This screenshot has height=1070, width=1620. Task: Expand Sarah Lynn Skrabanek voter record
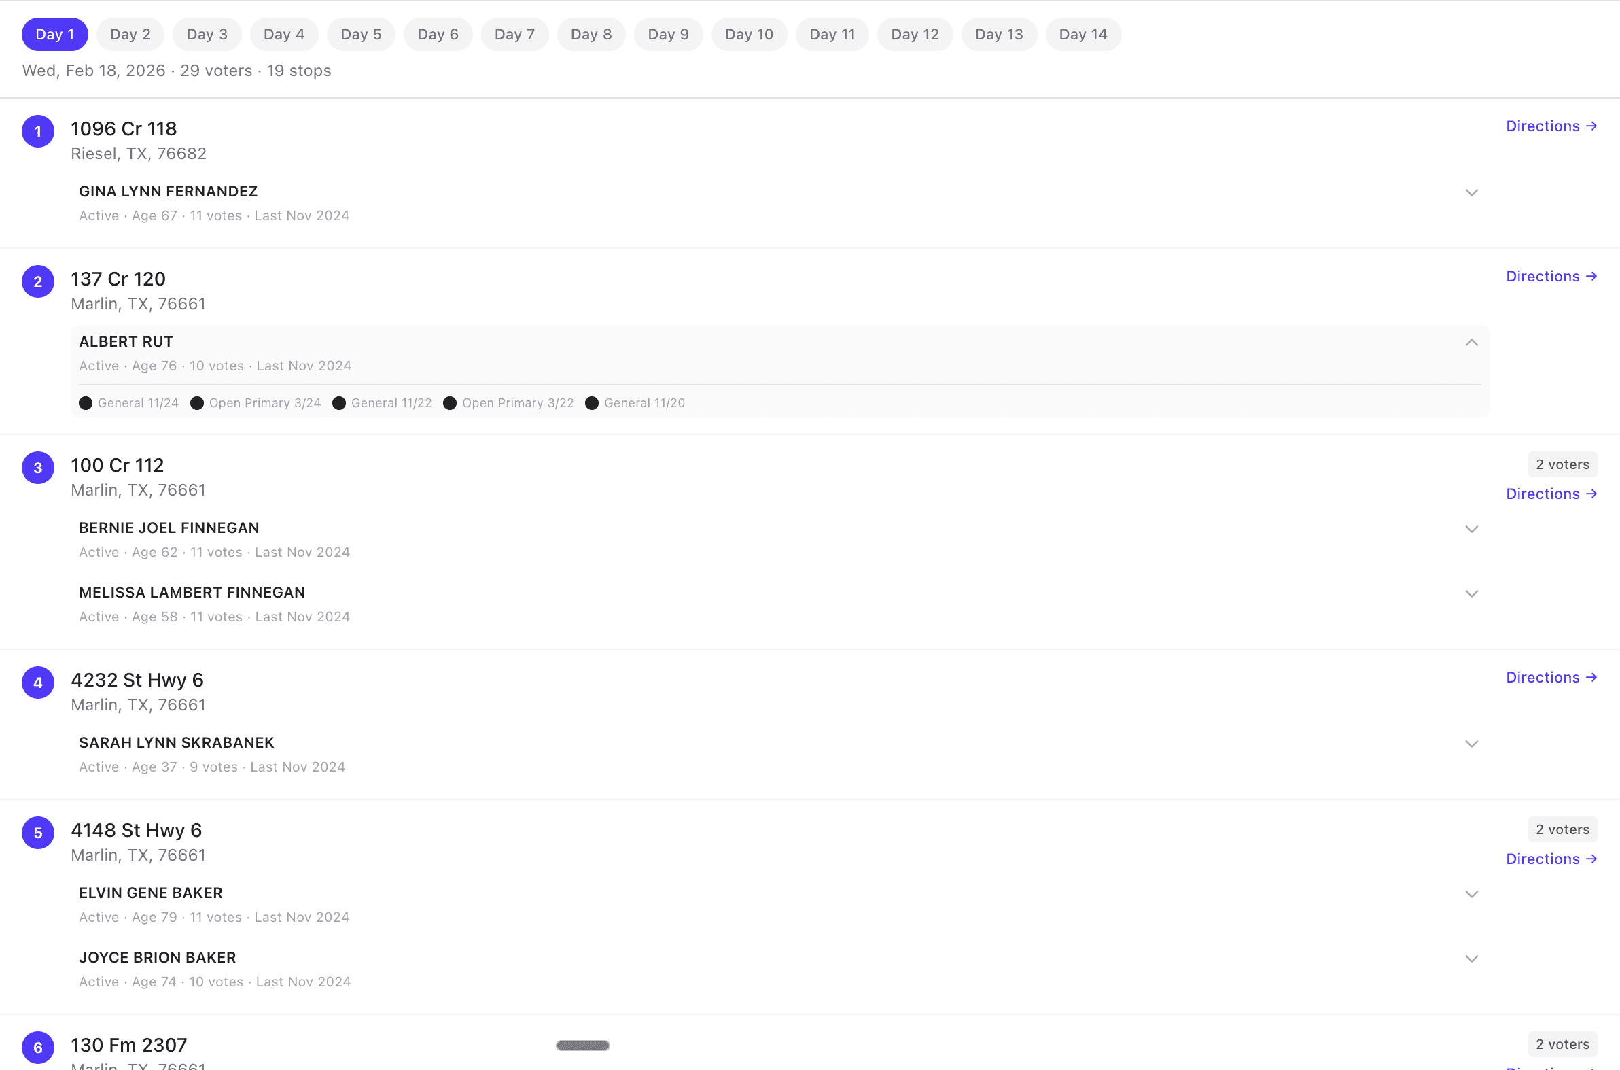1471,744
